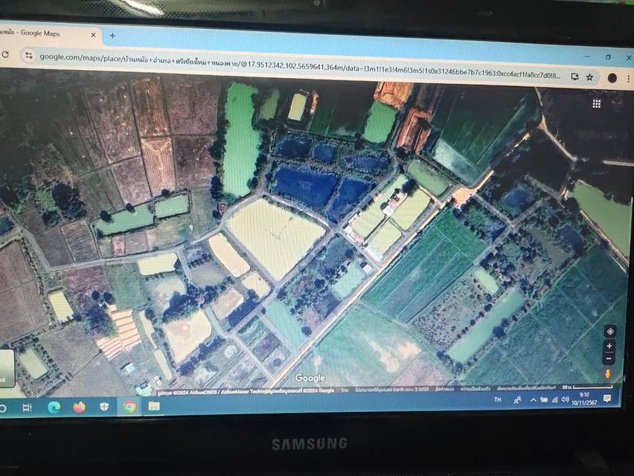
Task: Zoom in on the map
Action: (609, 347)
